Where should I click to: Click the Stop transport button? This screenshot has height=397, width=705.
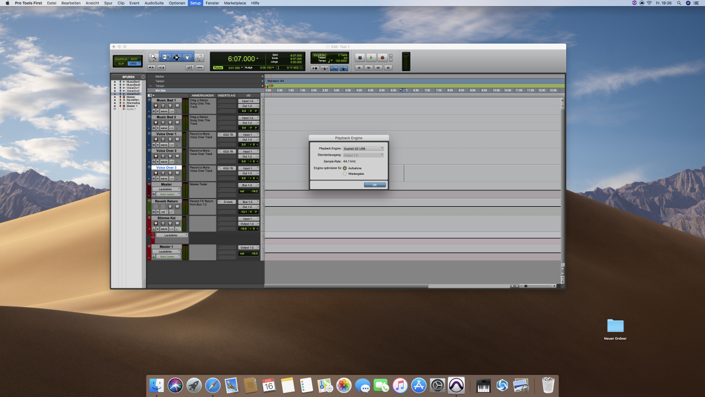[x=360, y=57]
